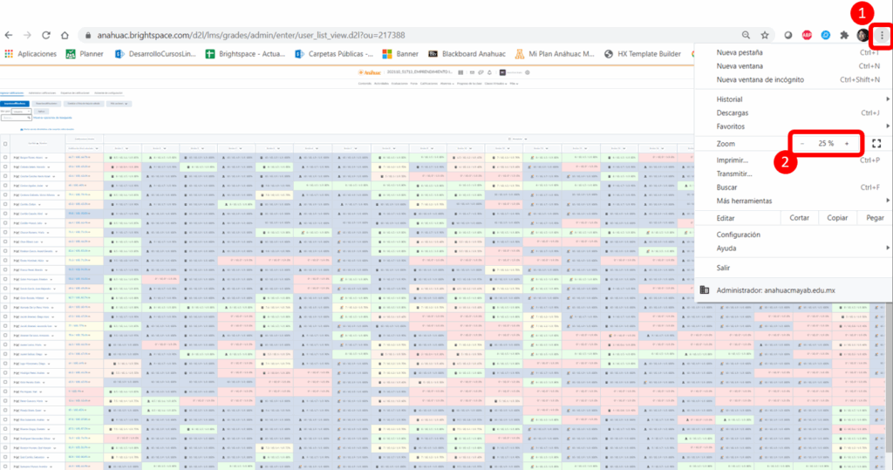The width and height of the screenshot is (893, 470).
Task: Check the select-all checkbox in table header
Action: [5, 144]
